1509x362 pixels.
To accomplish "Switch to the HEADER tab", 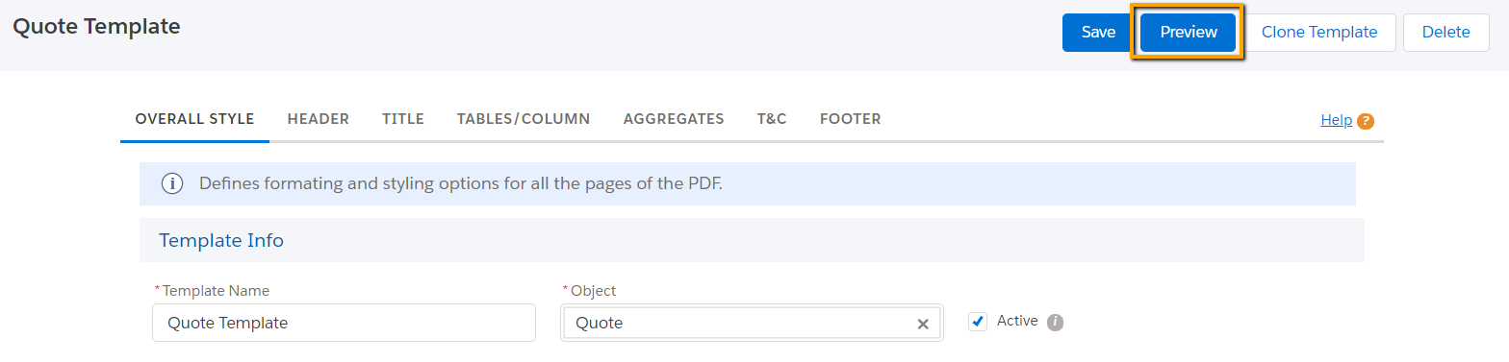I will click(319, 119).
